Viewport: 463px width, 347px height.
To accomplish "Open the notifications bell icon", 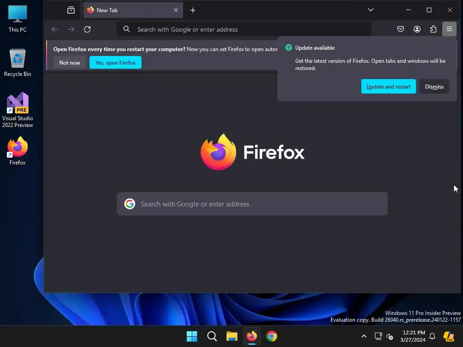I will coord(432,336).
